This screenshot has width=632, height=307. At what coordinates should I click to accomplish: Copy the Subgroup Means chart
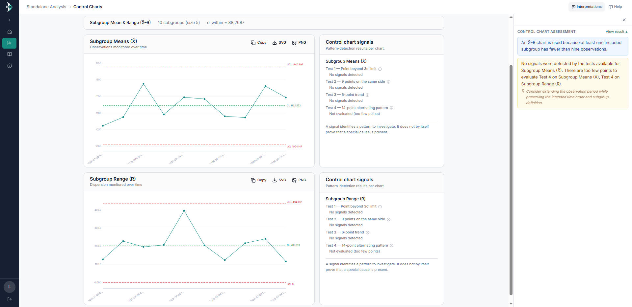click(x=258, y=43)
